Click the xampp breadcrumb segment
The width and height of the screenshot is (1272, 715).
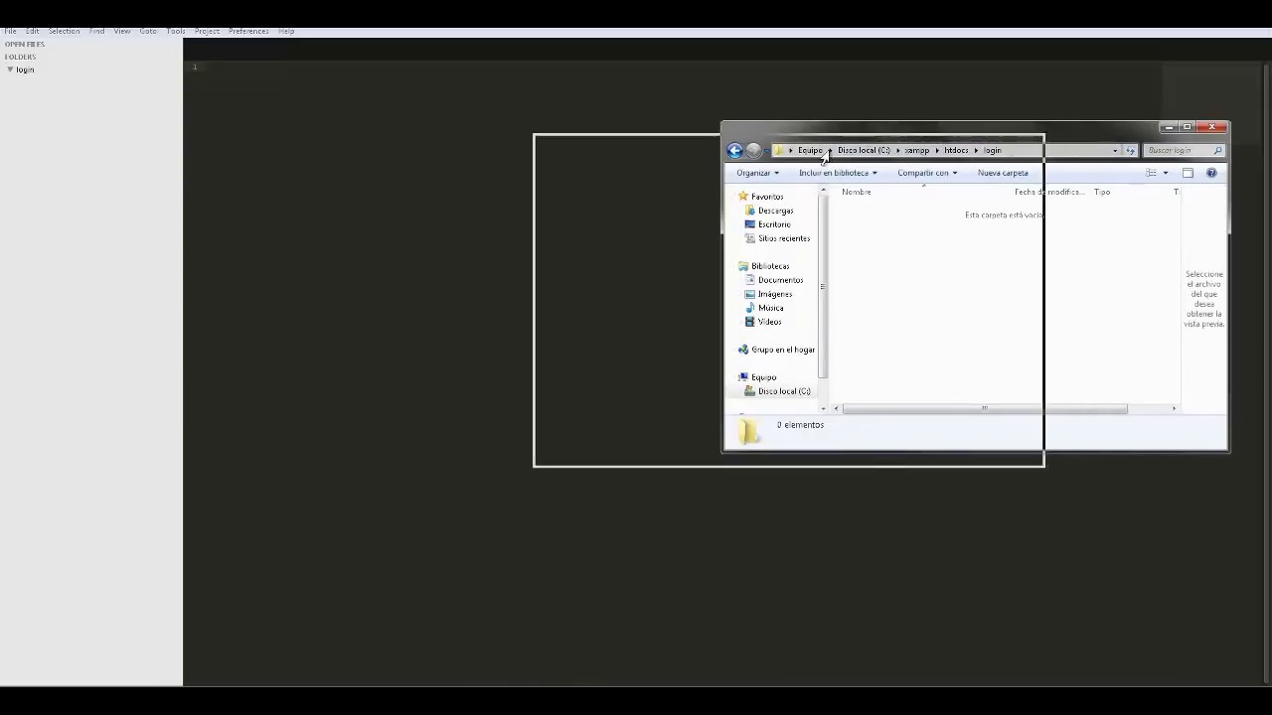coord(917,151)
